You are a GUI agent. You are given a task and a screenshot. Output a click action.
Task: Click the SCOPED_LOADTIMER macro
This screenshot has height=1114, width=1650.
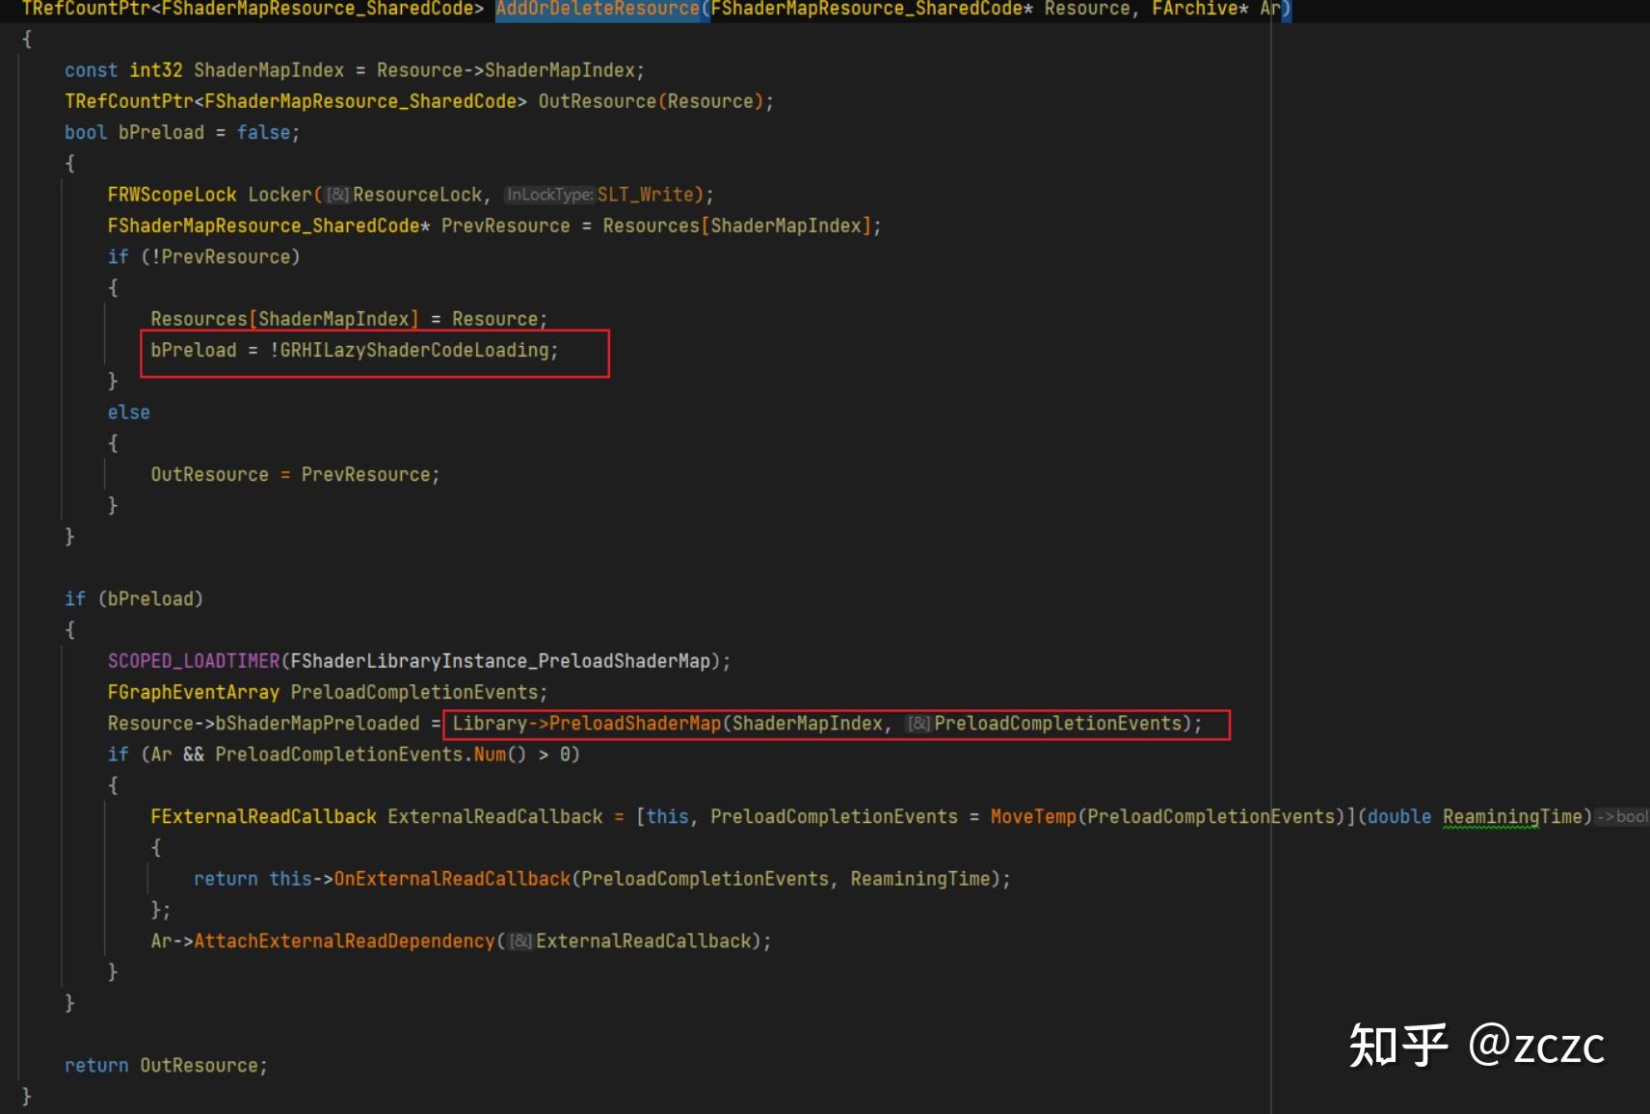pyautogui.click(x=194, y=661)
